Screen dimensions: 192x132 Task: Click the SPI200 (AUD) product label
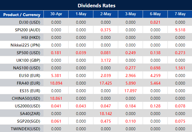pyautogui.click(x=28, y=30)
